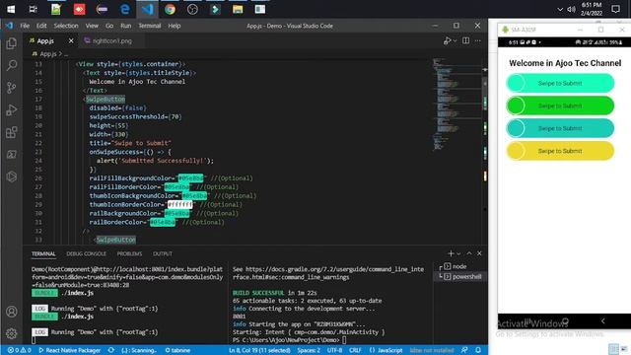
Task: Select the node terminal instance
Action: [458, 266]
